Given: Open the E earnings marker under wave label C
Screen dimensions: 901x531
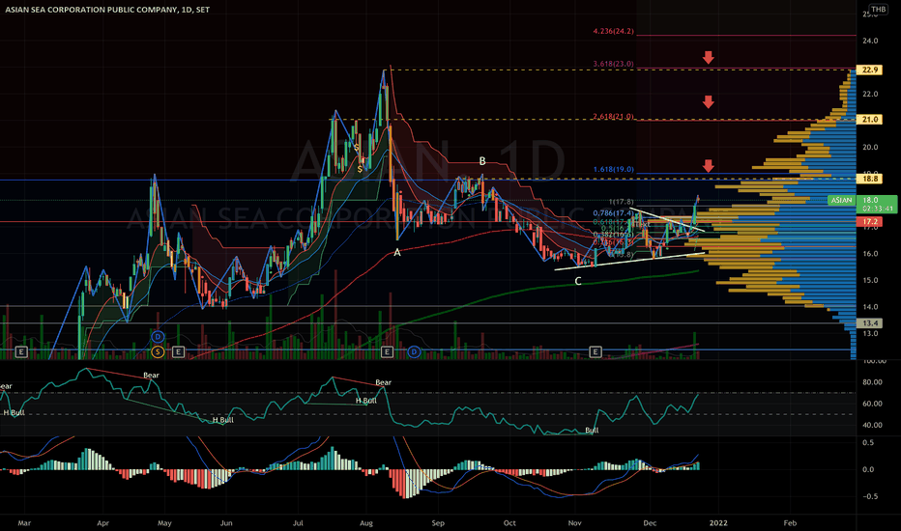Looking at the screenshot, I should point(596,351).
